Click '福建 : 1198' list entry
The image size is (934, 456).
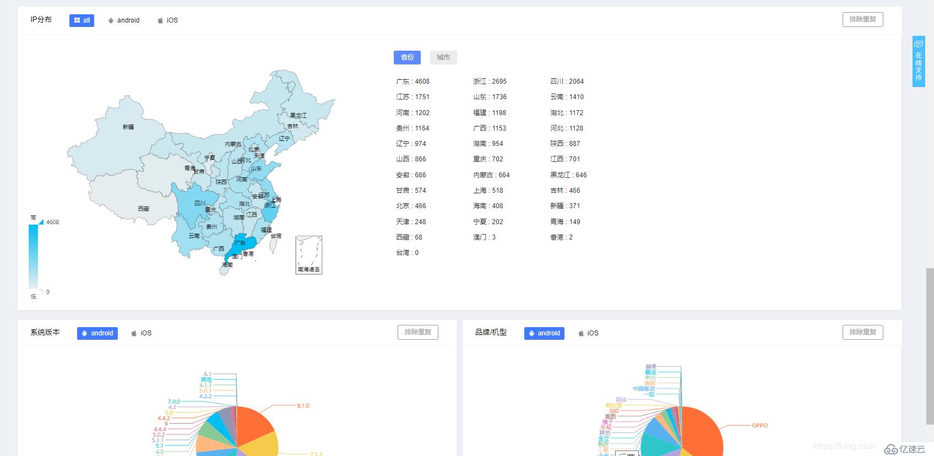490,113
